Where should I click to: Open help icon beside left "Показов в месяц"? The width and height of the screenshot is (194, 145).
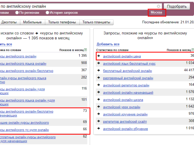(85, 50)
